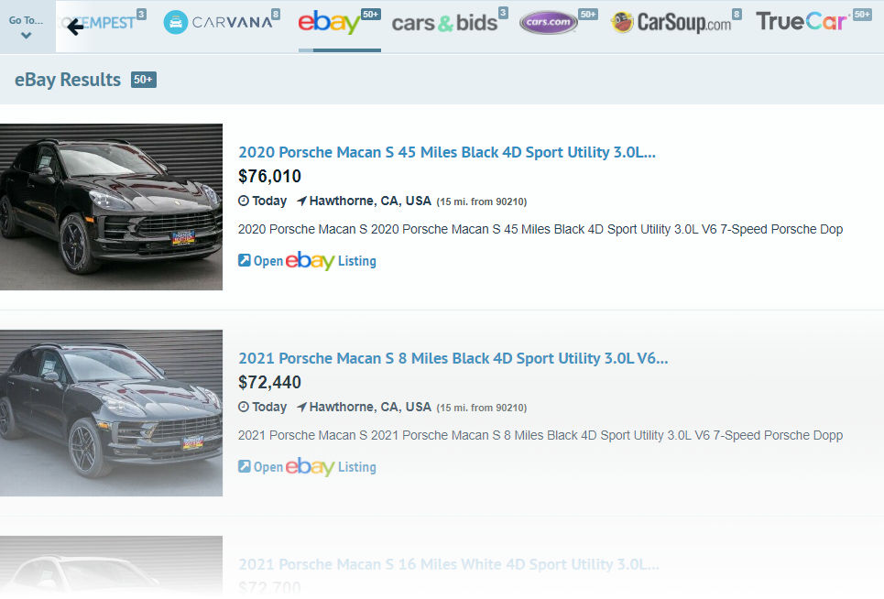
Task: Switch to the cars.com tab
Action: coord(558,22)
